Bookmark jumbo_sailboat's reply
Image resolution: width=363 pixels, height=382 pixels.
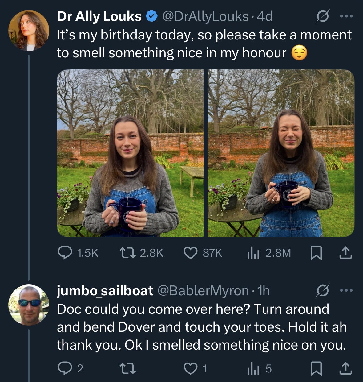(316, 368)
